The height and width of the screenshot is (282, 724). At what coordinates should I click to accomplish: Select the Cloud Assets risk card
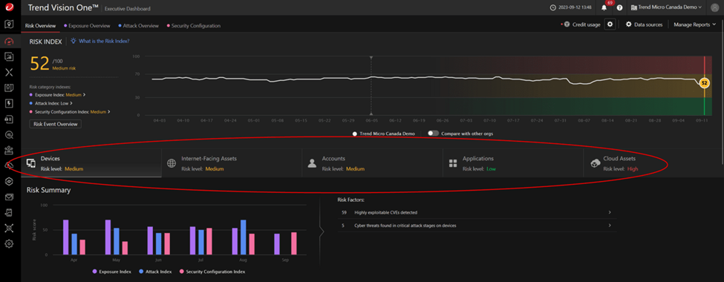(653, 163)
